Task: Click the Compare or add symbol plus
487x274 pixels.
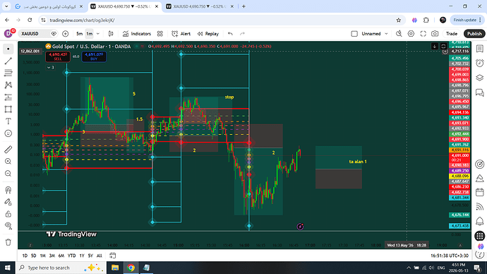Action: pos(65,34)
